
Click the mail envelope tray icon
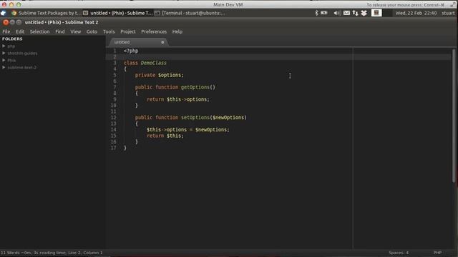346,13
